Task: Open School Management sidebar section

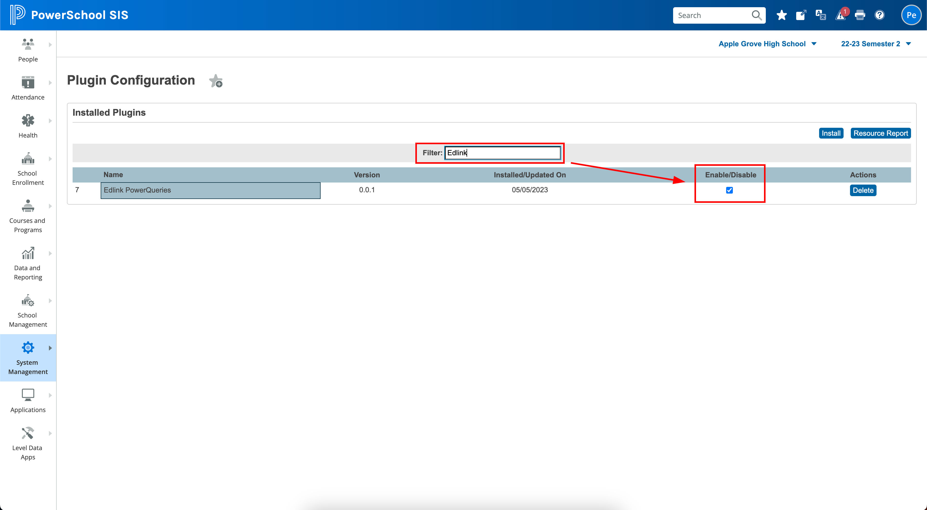Action: (x=28, y=311)
